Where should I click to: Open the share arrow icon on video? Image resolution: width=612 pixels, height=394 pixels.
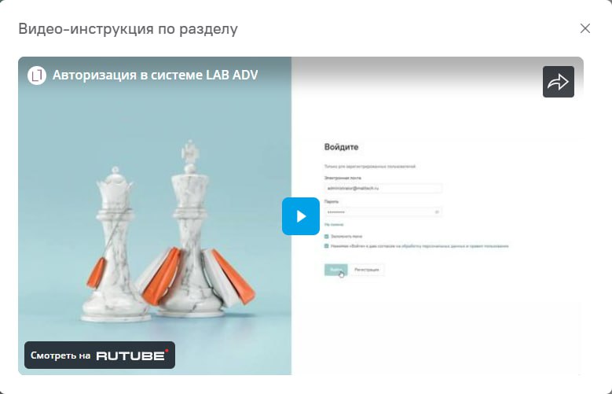(x=558, y=82)
